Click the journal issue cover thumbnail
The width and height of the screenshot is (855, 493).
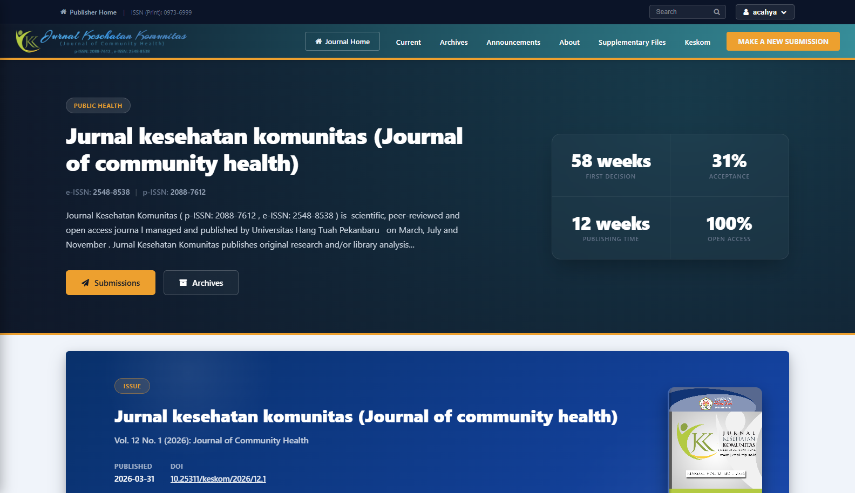pos(715,440)
